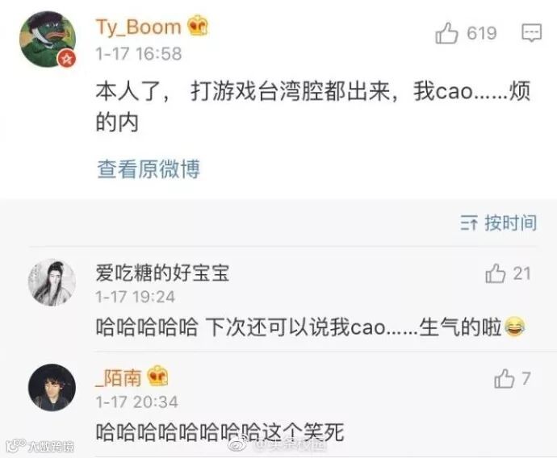Open 爱吃糖的好宝宝 username profile
This screenshot has width=557, height=458.
pos(162,273)
